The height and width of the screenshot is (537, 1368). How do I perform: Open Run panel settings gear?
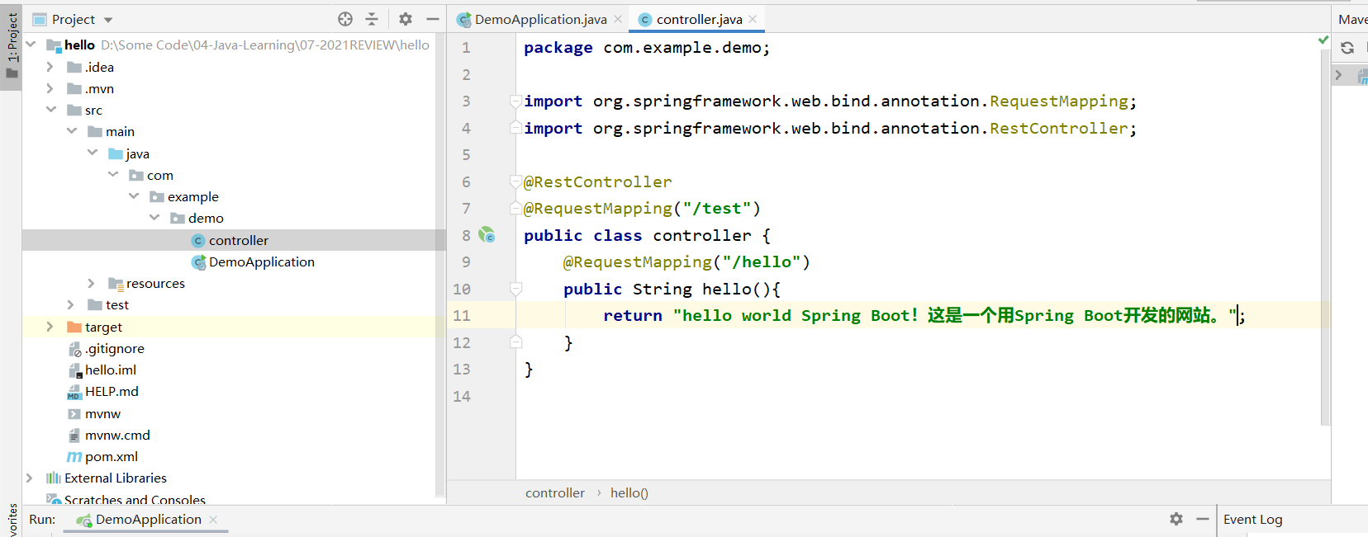coord(1176,519)
